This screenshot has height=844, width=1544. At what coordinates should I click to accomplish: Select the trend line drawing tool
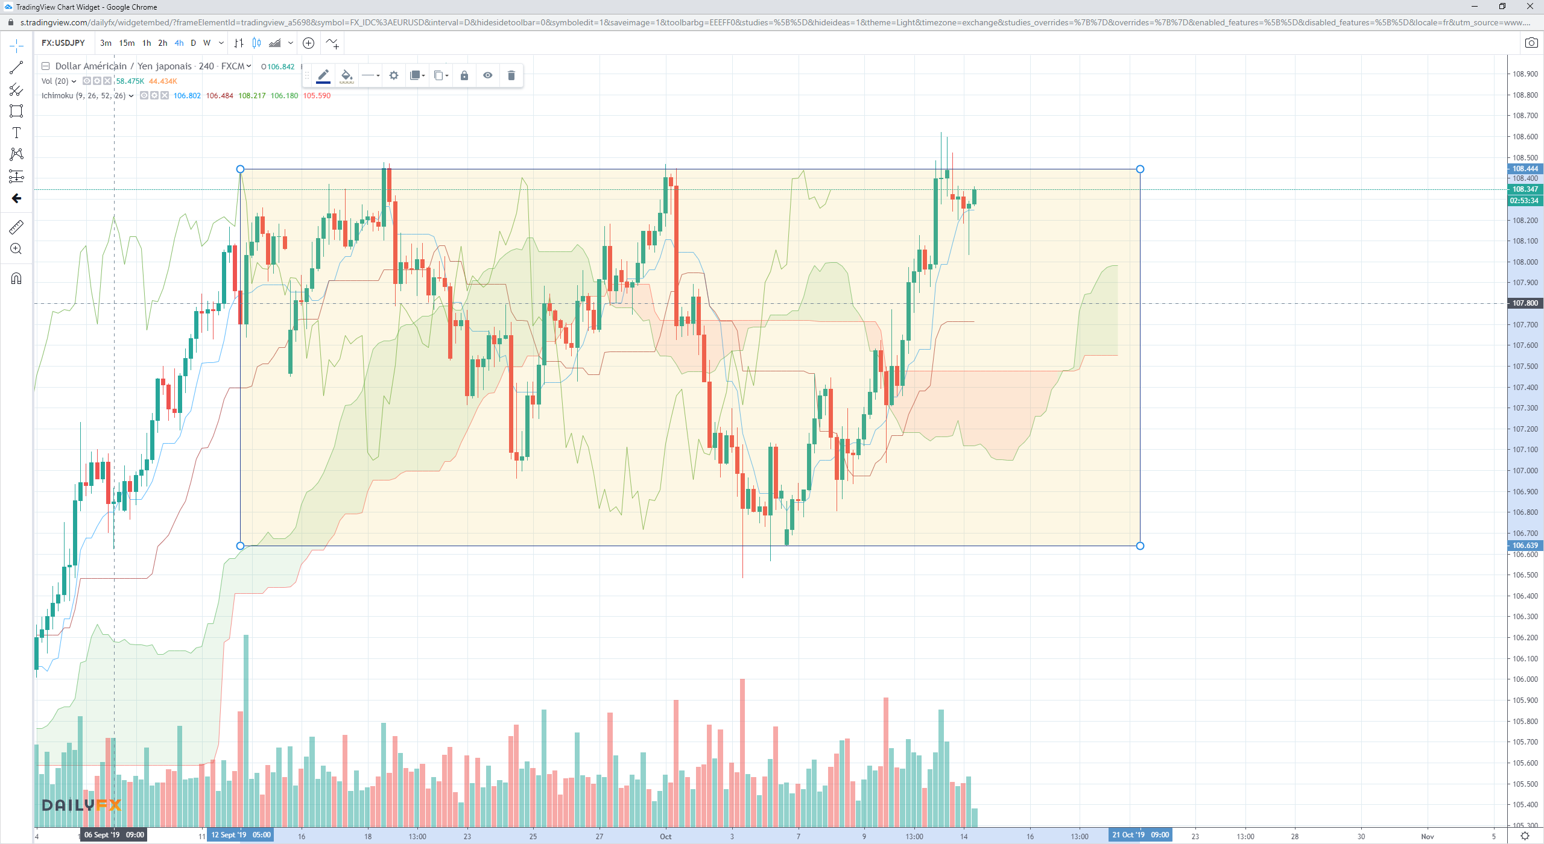16,68
